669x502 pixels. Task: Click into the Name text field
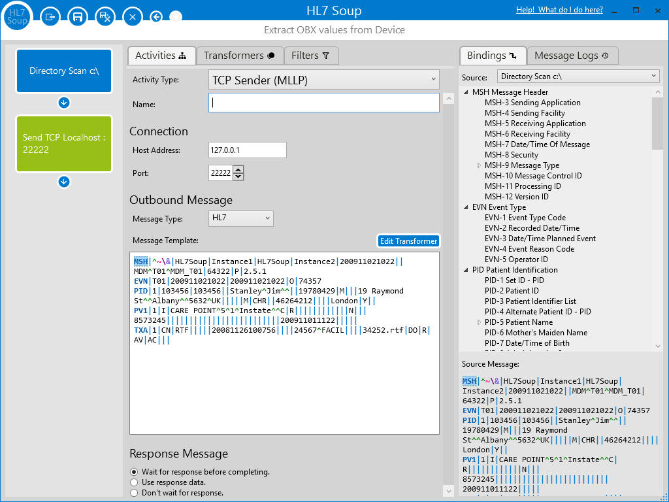[x=324, y=103]
